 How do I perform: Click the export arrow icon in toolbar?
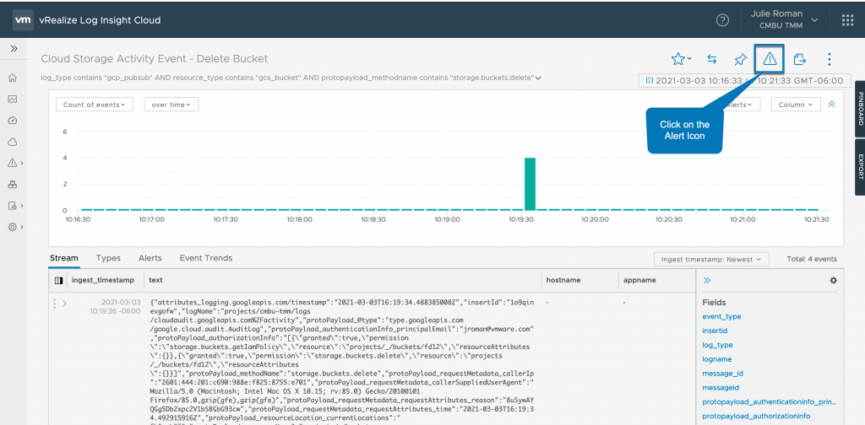pyautogui.click(x=799, y=59)
